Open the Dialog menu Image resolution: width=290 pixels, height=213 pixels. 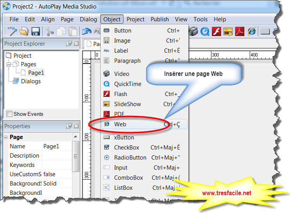88,19
